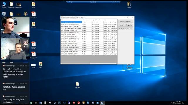Select the Heroes icon at top right of desktop

[129, 5]
